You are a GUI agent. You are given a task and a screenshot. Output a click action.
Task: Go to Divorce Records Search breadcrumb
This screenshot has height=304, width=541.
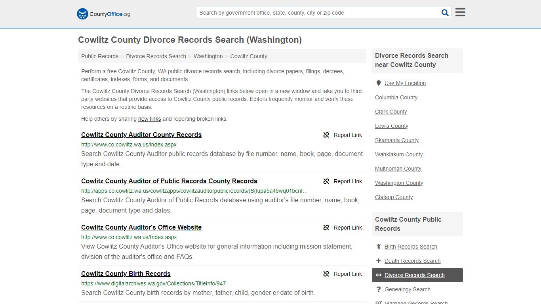(x=156, y=56)
